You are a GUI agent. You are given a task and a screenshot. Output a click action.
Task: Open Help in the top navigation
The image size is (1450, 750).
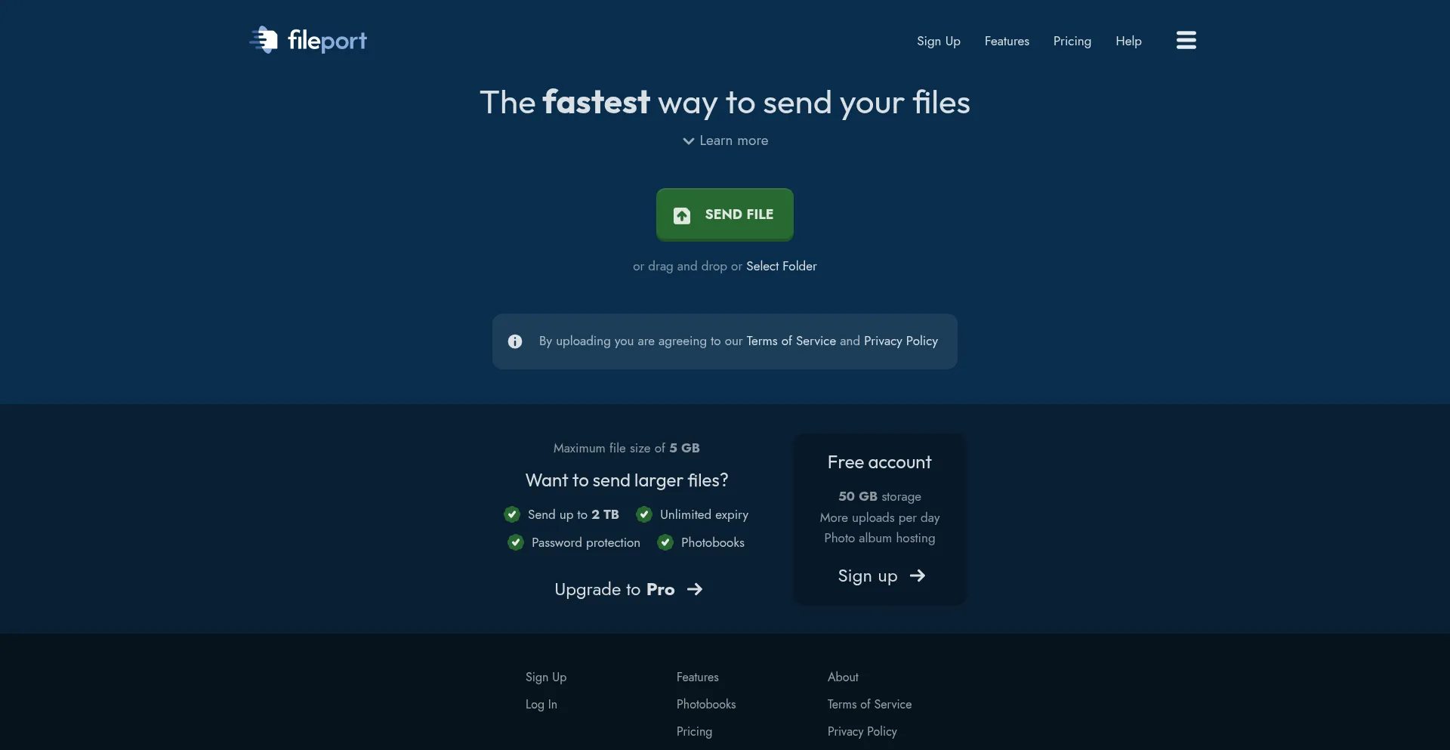coord(1128,41)
